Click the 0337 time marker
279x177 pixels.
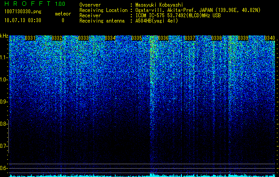190,38
